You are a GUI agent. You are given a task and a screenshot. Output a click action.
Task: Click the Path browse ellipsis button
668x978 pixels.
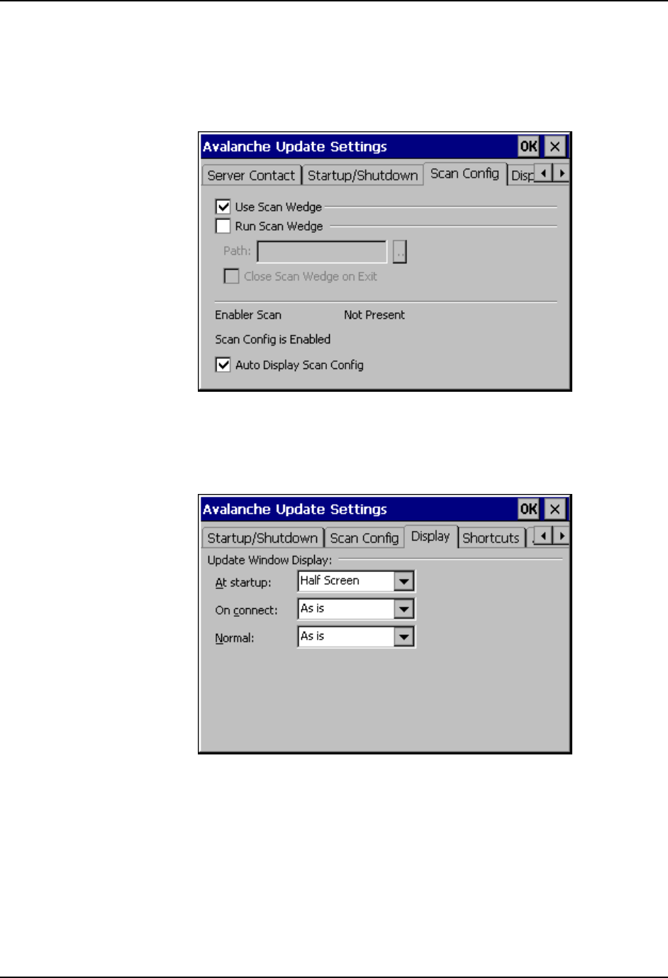400,251
